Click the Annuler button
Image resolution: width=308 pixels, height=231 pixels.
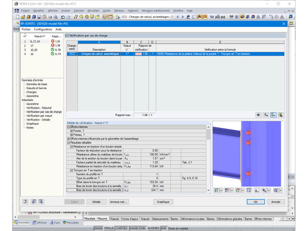click(x=276, y=202)
